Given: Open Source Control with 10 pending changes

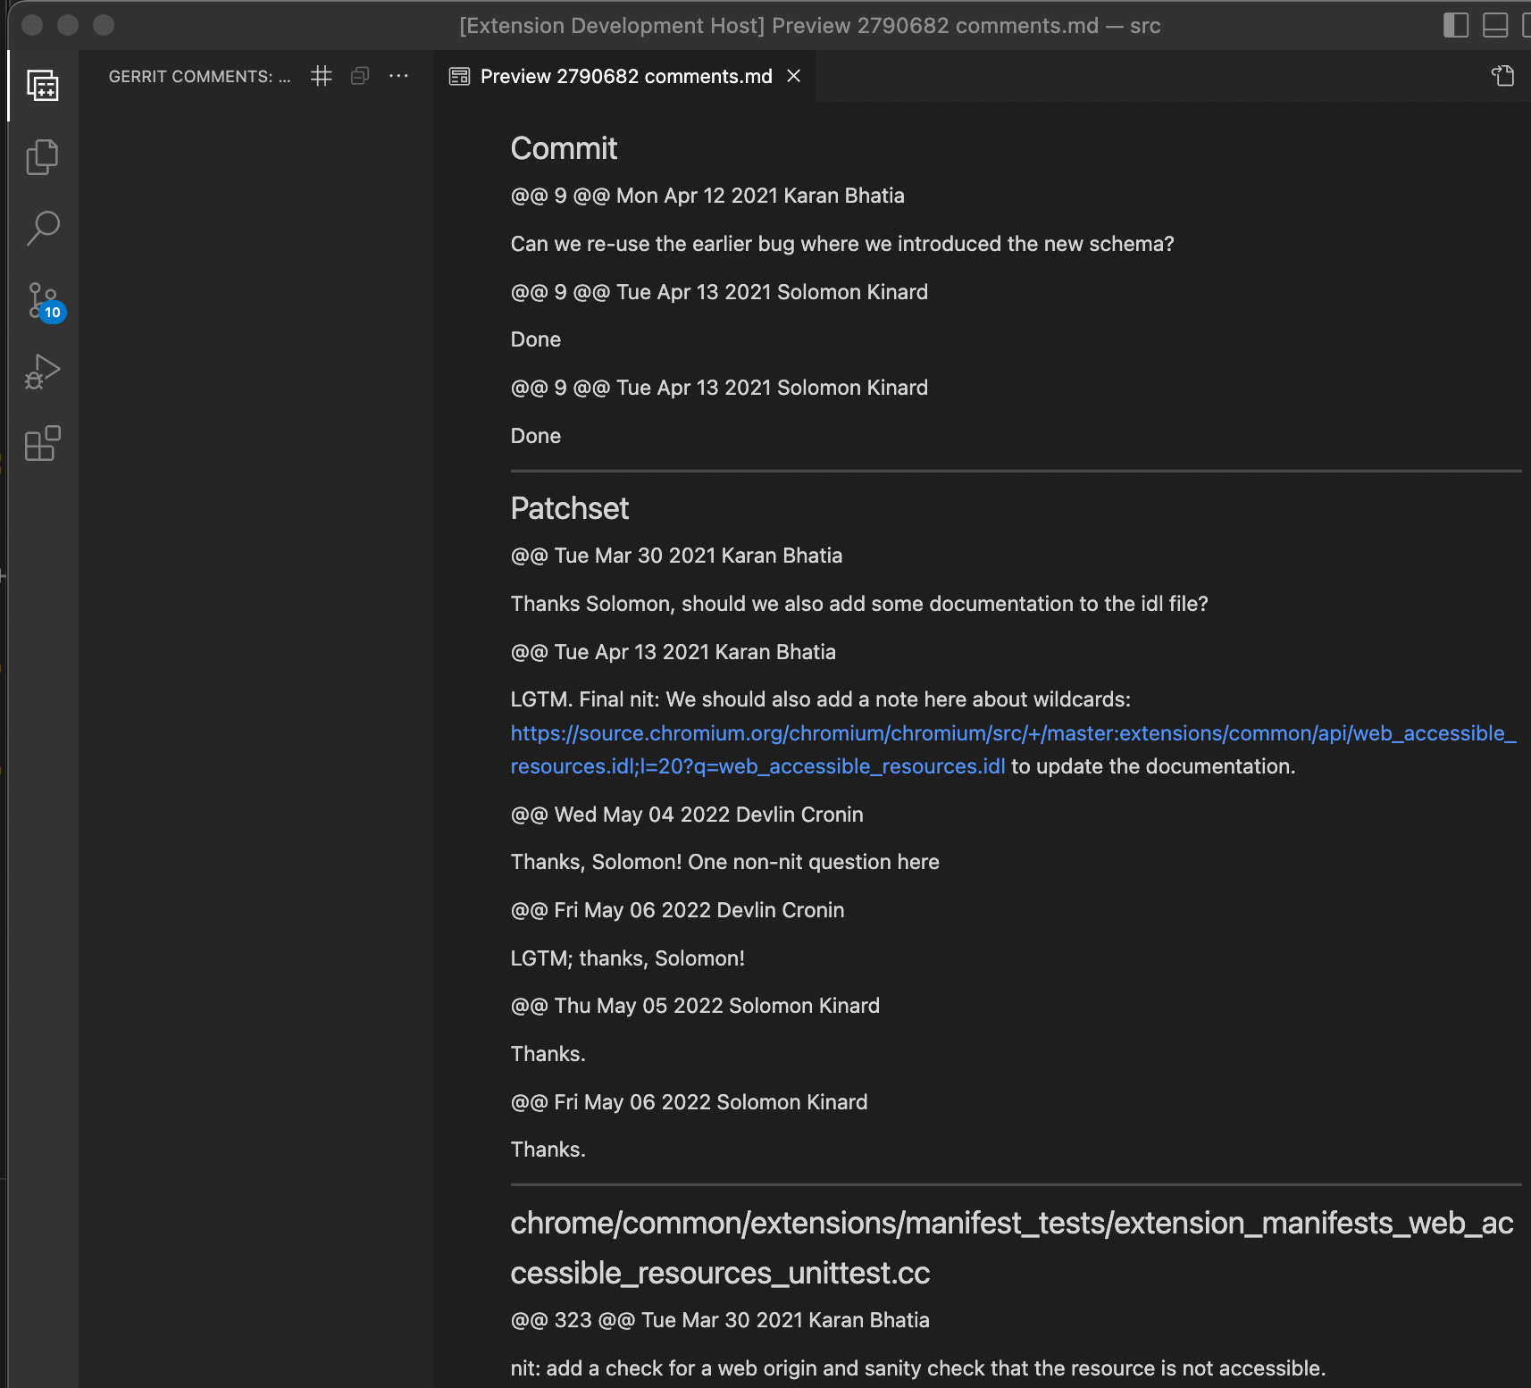Looking at the screenshot, I should click(42, 301).
